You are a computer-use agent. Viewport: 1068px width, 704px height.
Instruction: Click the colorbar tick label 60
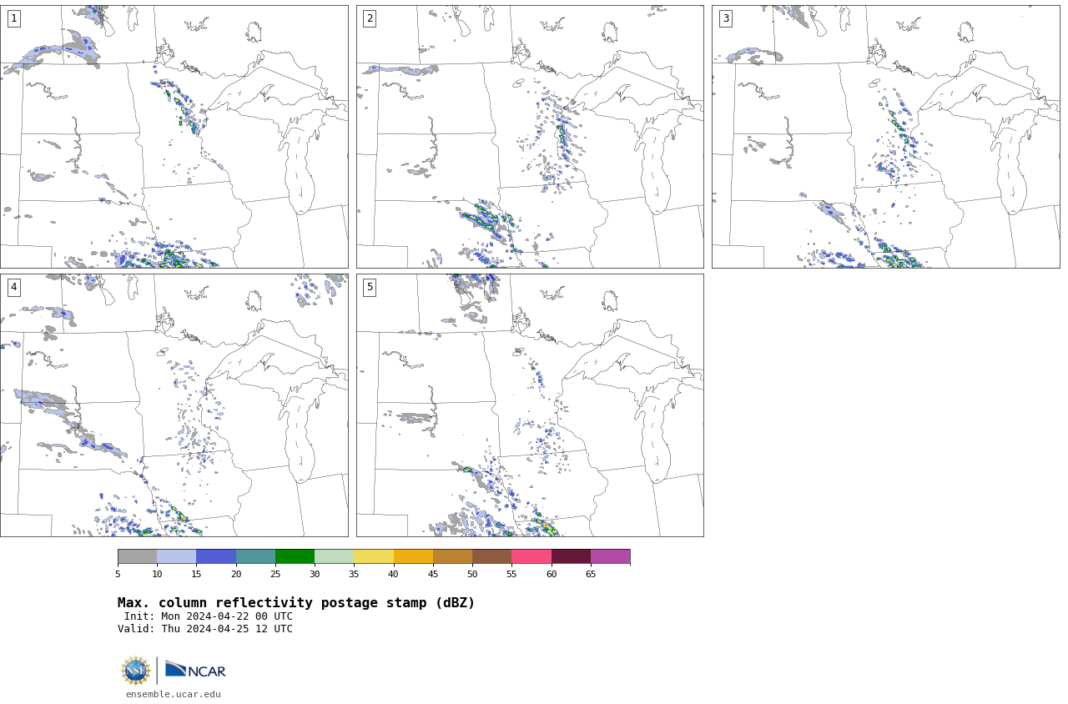coord(552,574)
